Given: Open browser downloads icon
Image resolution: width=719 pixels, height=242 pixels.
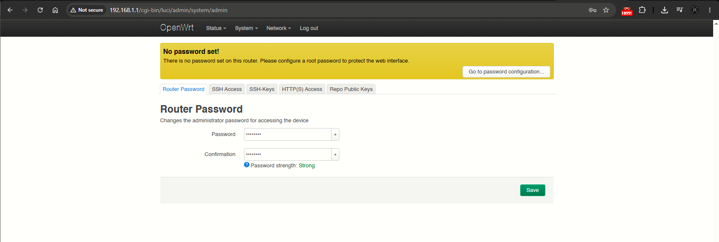Looking at the screenshot, I should [664, 10].
